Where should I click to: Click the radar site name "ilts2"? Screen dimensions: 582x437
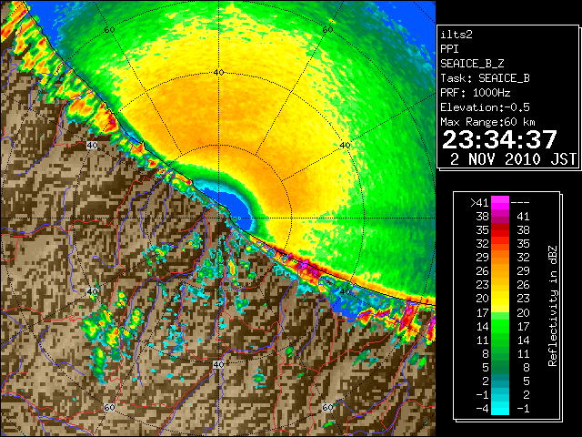tap(457, 35)
